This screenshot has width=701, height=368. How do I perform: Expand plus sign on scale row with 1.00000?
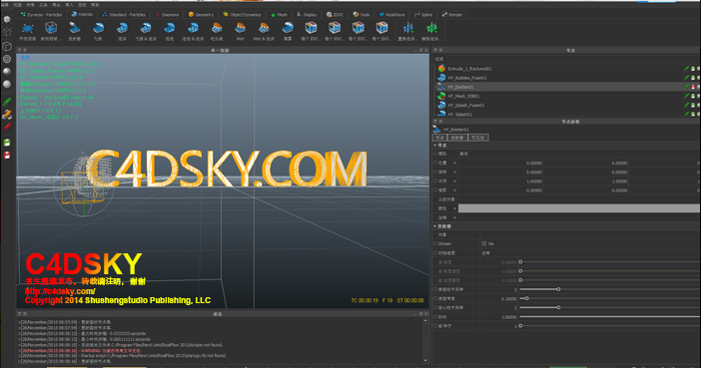[x=454, y=182]
